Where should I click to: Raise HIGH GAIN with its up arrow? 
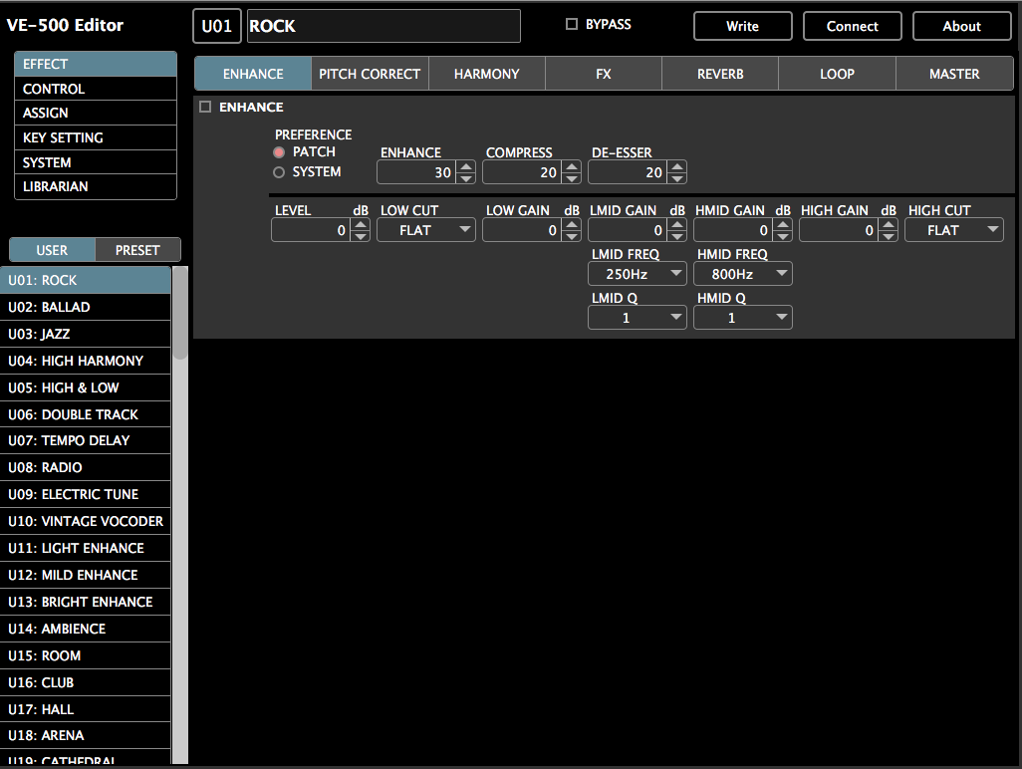(x=889, y=225)
